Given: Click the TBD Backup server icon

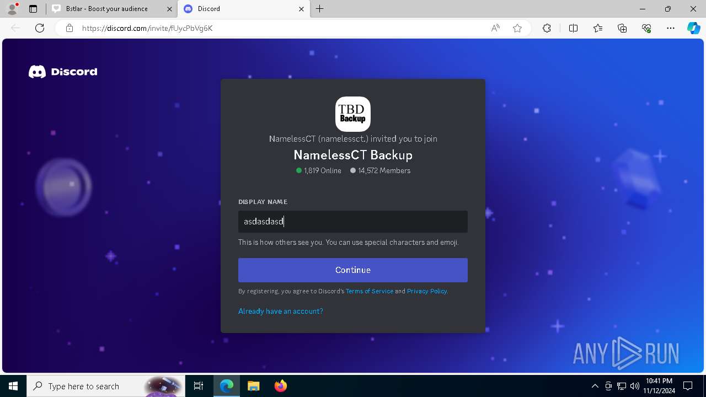Looking at the screenshot, I should (353, 114).
